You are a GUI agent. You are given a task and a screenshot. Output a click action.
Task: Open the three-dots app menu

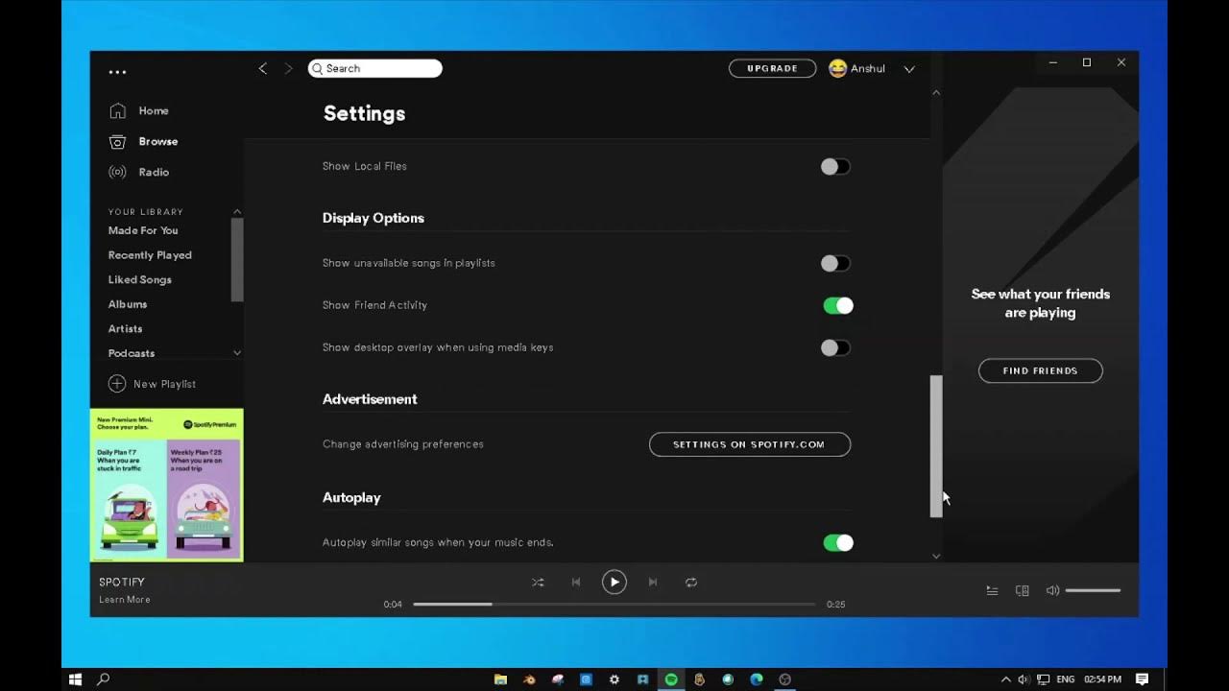(x=117, y=72)
